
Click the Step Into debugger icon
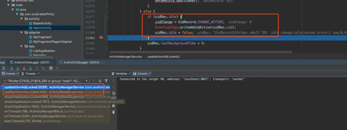[18, 68]
